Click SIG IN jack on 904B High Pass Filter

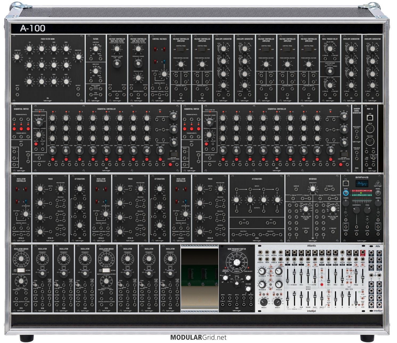[110, 88]
